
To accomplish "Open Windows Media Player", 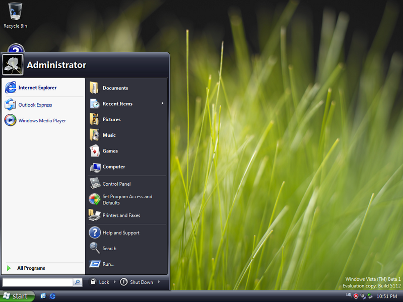I will tap(41, 121).
